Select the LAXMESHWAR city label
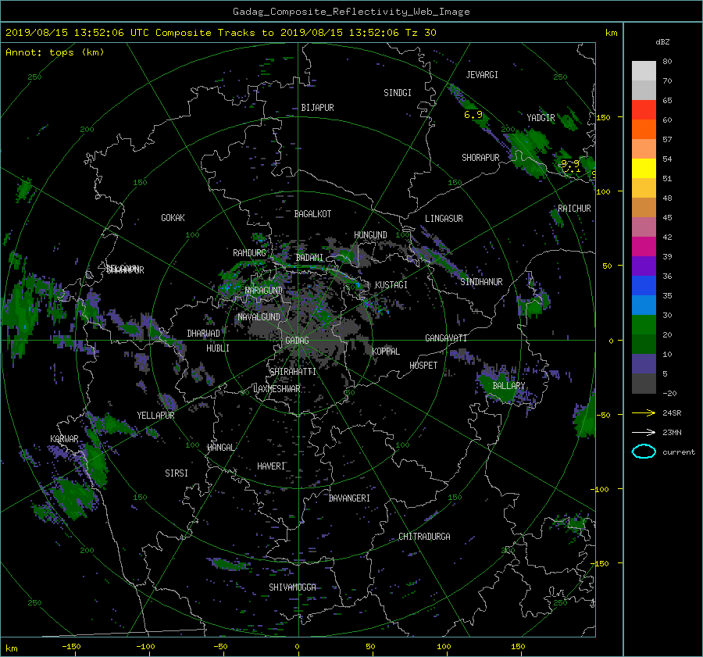Viewport: 703px width, 657px height. 277,389
